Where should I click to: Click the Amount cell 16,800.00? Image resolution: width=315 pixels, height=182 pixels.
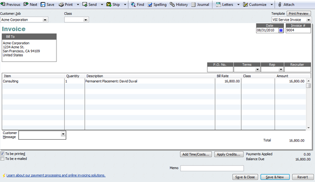pos(290,81)
